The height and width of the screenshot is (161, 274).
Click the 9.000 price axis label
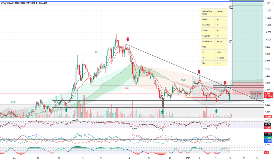(x=268, y=54)
